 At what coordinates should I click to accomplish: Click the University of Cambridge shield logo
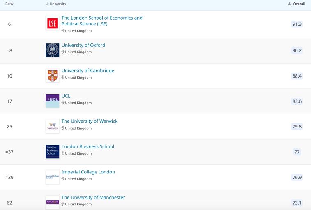click(52, 75)
